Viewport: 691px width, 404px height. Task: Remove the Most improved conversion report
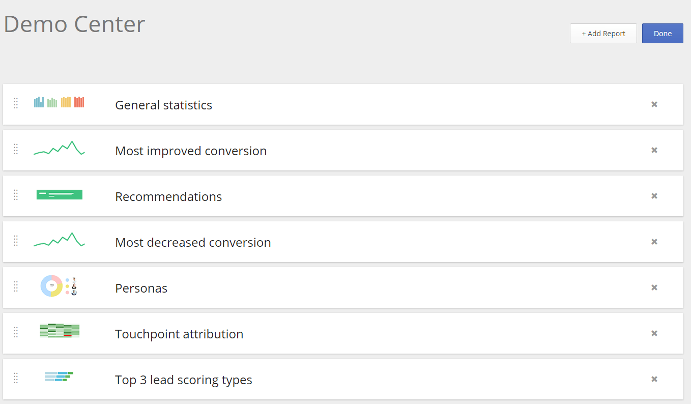pyautogui.click(x=654, y=150)
